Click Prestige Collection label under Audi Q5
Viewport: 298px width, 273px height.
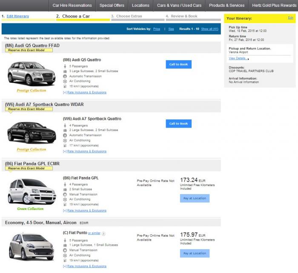pyautogui.click(x=32, y=90)
